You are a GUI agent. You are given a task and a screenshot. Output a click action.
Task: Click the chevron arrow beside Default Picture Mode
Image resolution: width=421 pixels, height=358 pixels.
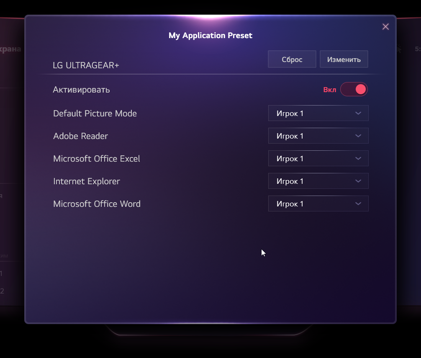point(358,113)
